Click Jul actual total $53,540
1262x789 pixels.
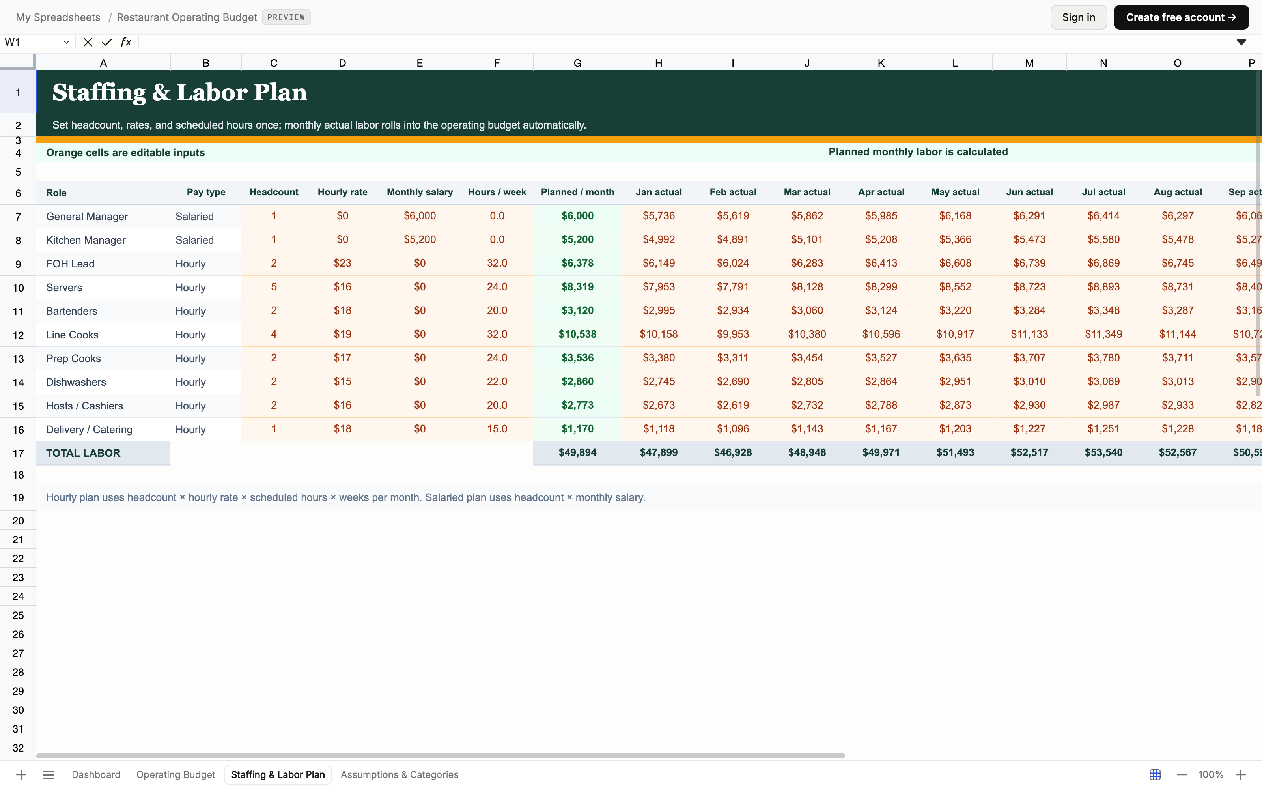point(1103,453)
